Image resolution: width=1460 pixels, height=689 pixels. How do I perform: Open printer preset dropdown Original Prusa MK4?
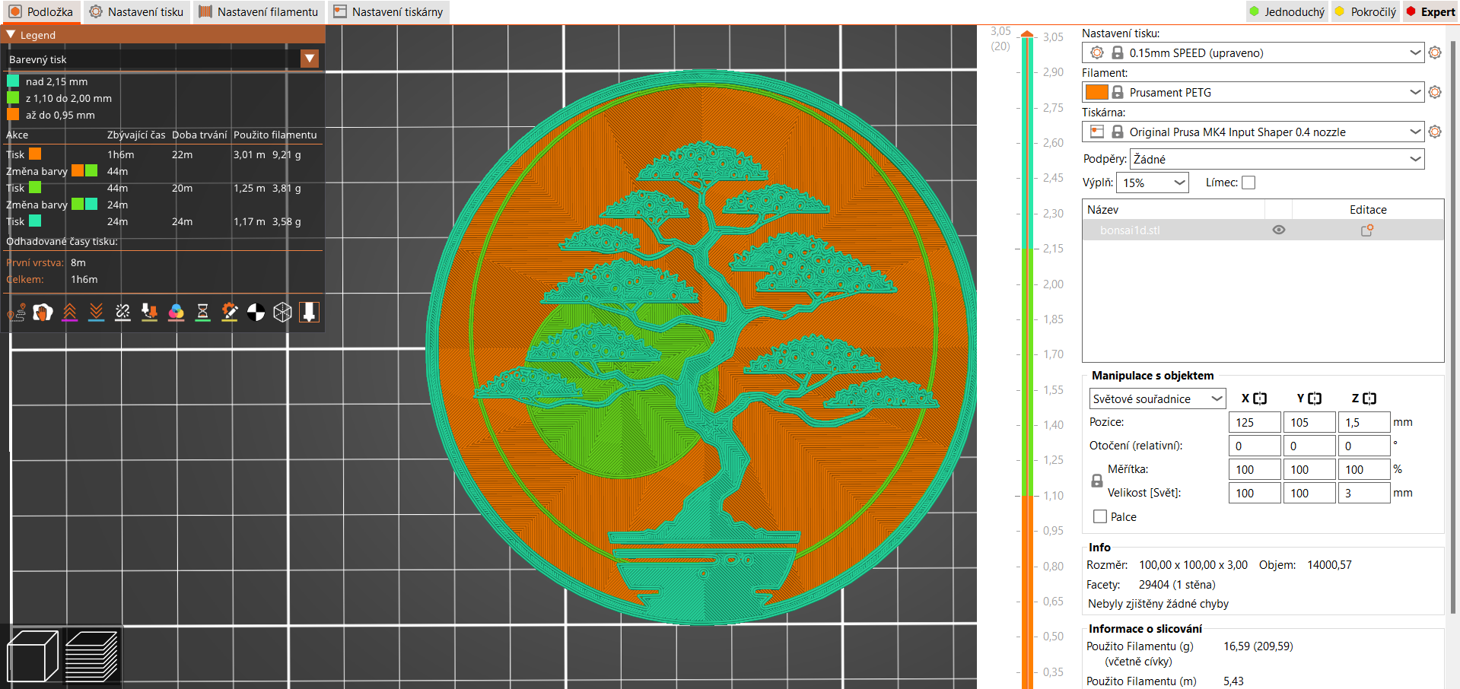pyautogui.click(x=1415, y=132)
